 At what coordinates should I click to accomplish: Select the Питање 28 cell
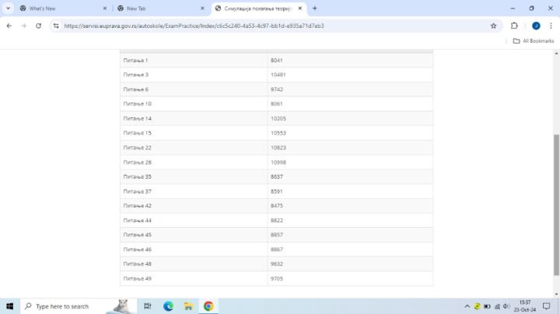click(x=194, y=162)
